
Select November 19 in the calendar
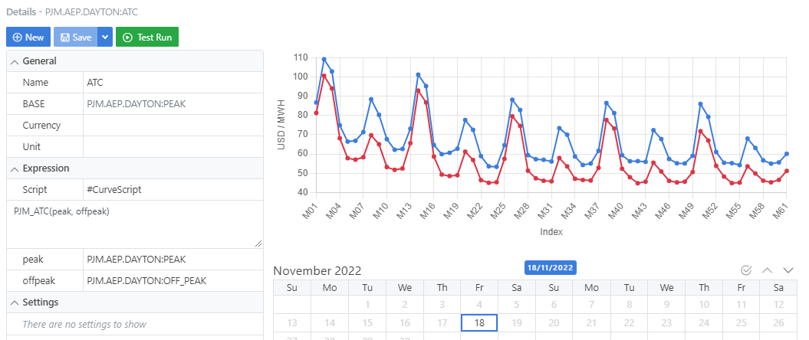click(x=517, y=323)
